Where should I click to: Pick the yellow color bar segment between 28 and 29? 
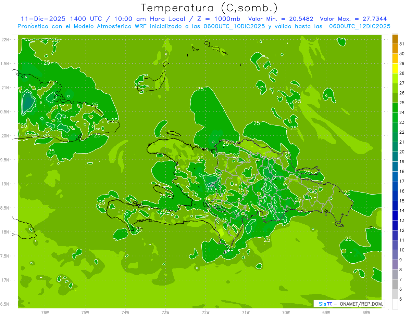click(x=395, y=68)
